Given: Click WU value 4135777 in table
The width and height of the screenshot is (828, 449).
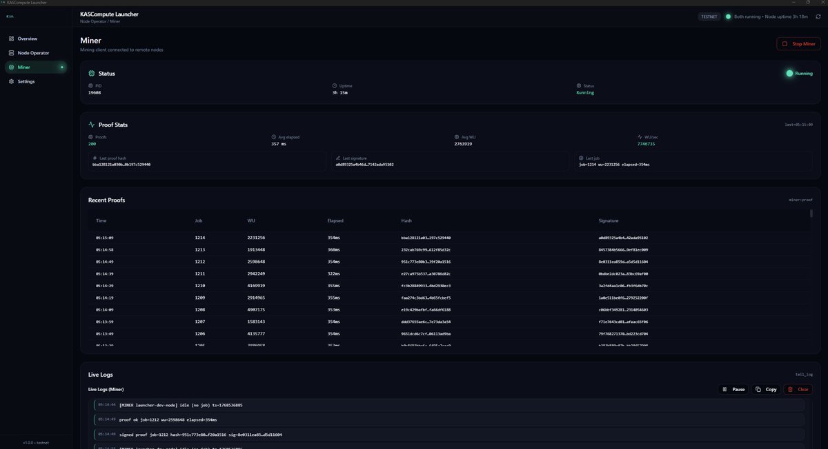Looking at the screenshot, I should pos(256,333).
